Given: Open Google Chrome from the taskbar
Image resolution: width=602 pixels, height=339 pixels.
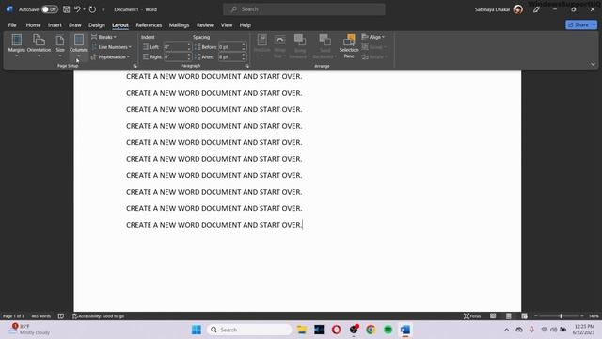Looking at the screenshot, I should 371,330.
